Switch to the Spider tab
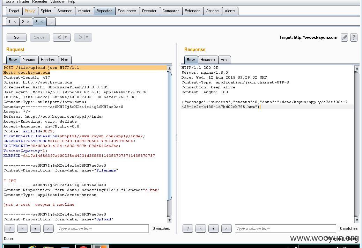Image resolution: width=362 pixels, height=248 pixels. (x=46, y=11)
